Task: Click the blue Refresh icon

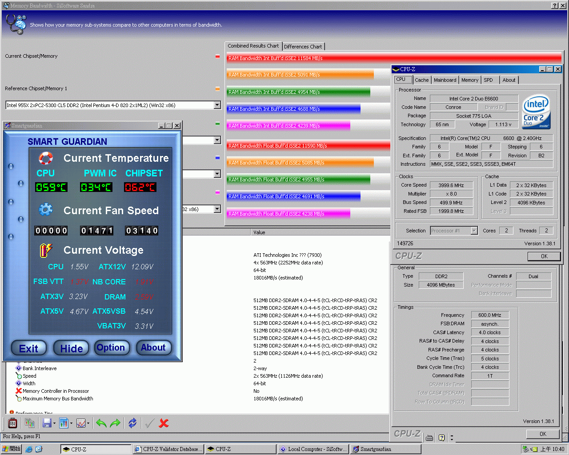Action: [x=132, y=423]
